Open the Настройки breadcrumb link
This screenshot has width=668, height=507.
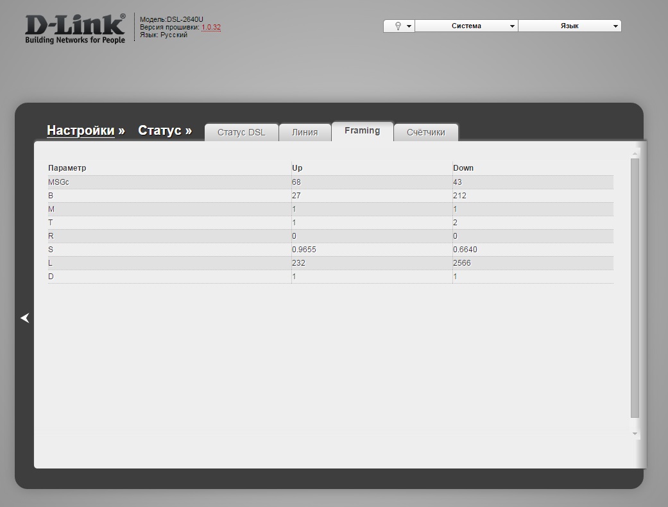(x=81, y=130)
